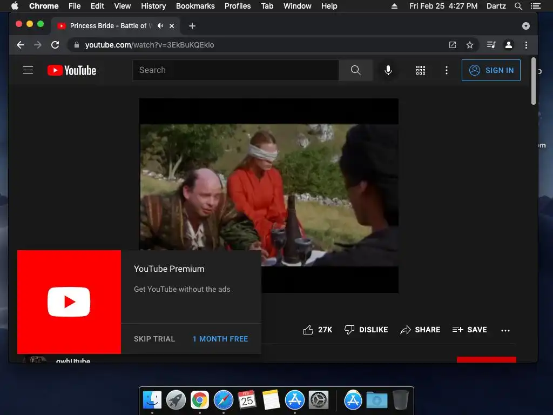The width and height of the screenshot is (553, 415).
Task: Click the Dartz user name in menu bar
Action: (x=496, y=6)
